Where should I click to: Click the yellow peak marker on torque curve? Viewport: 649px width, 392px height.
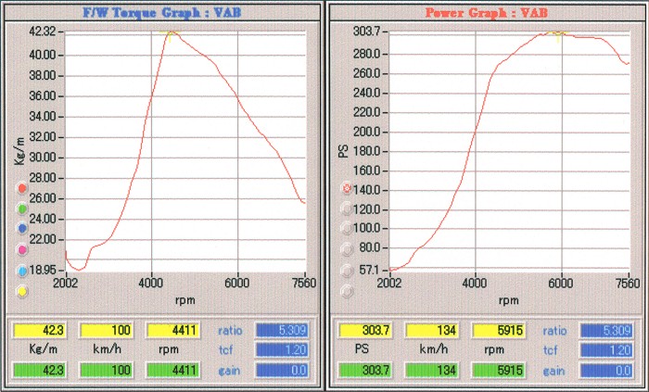coord(170,34)
